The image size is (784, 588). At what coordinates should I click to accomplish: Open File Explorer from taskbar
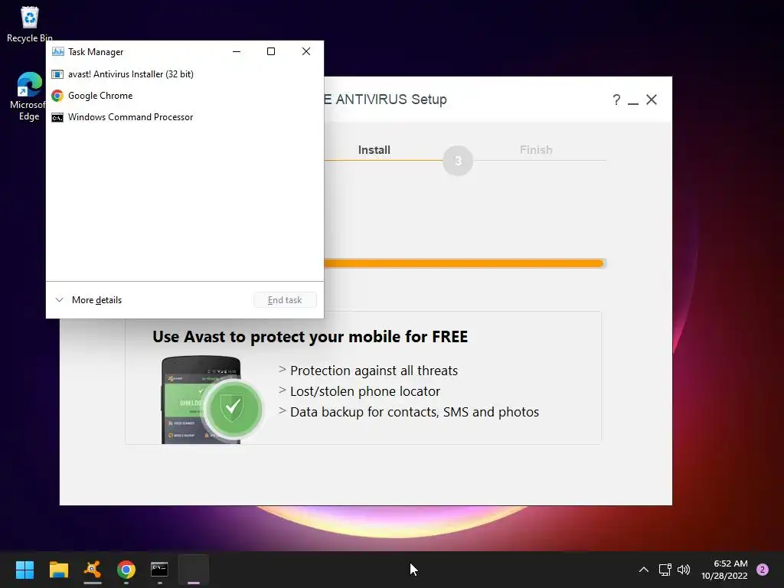tap(58, 570)
